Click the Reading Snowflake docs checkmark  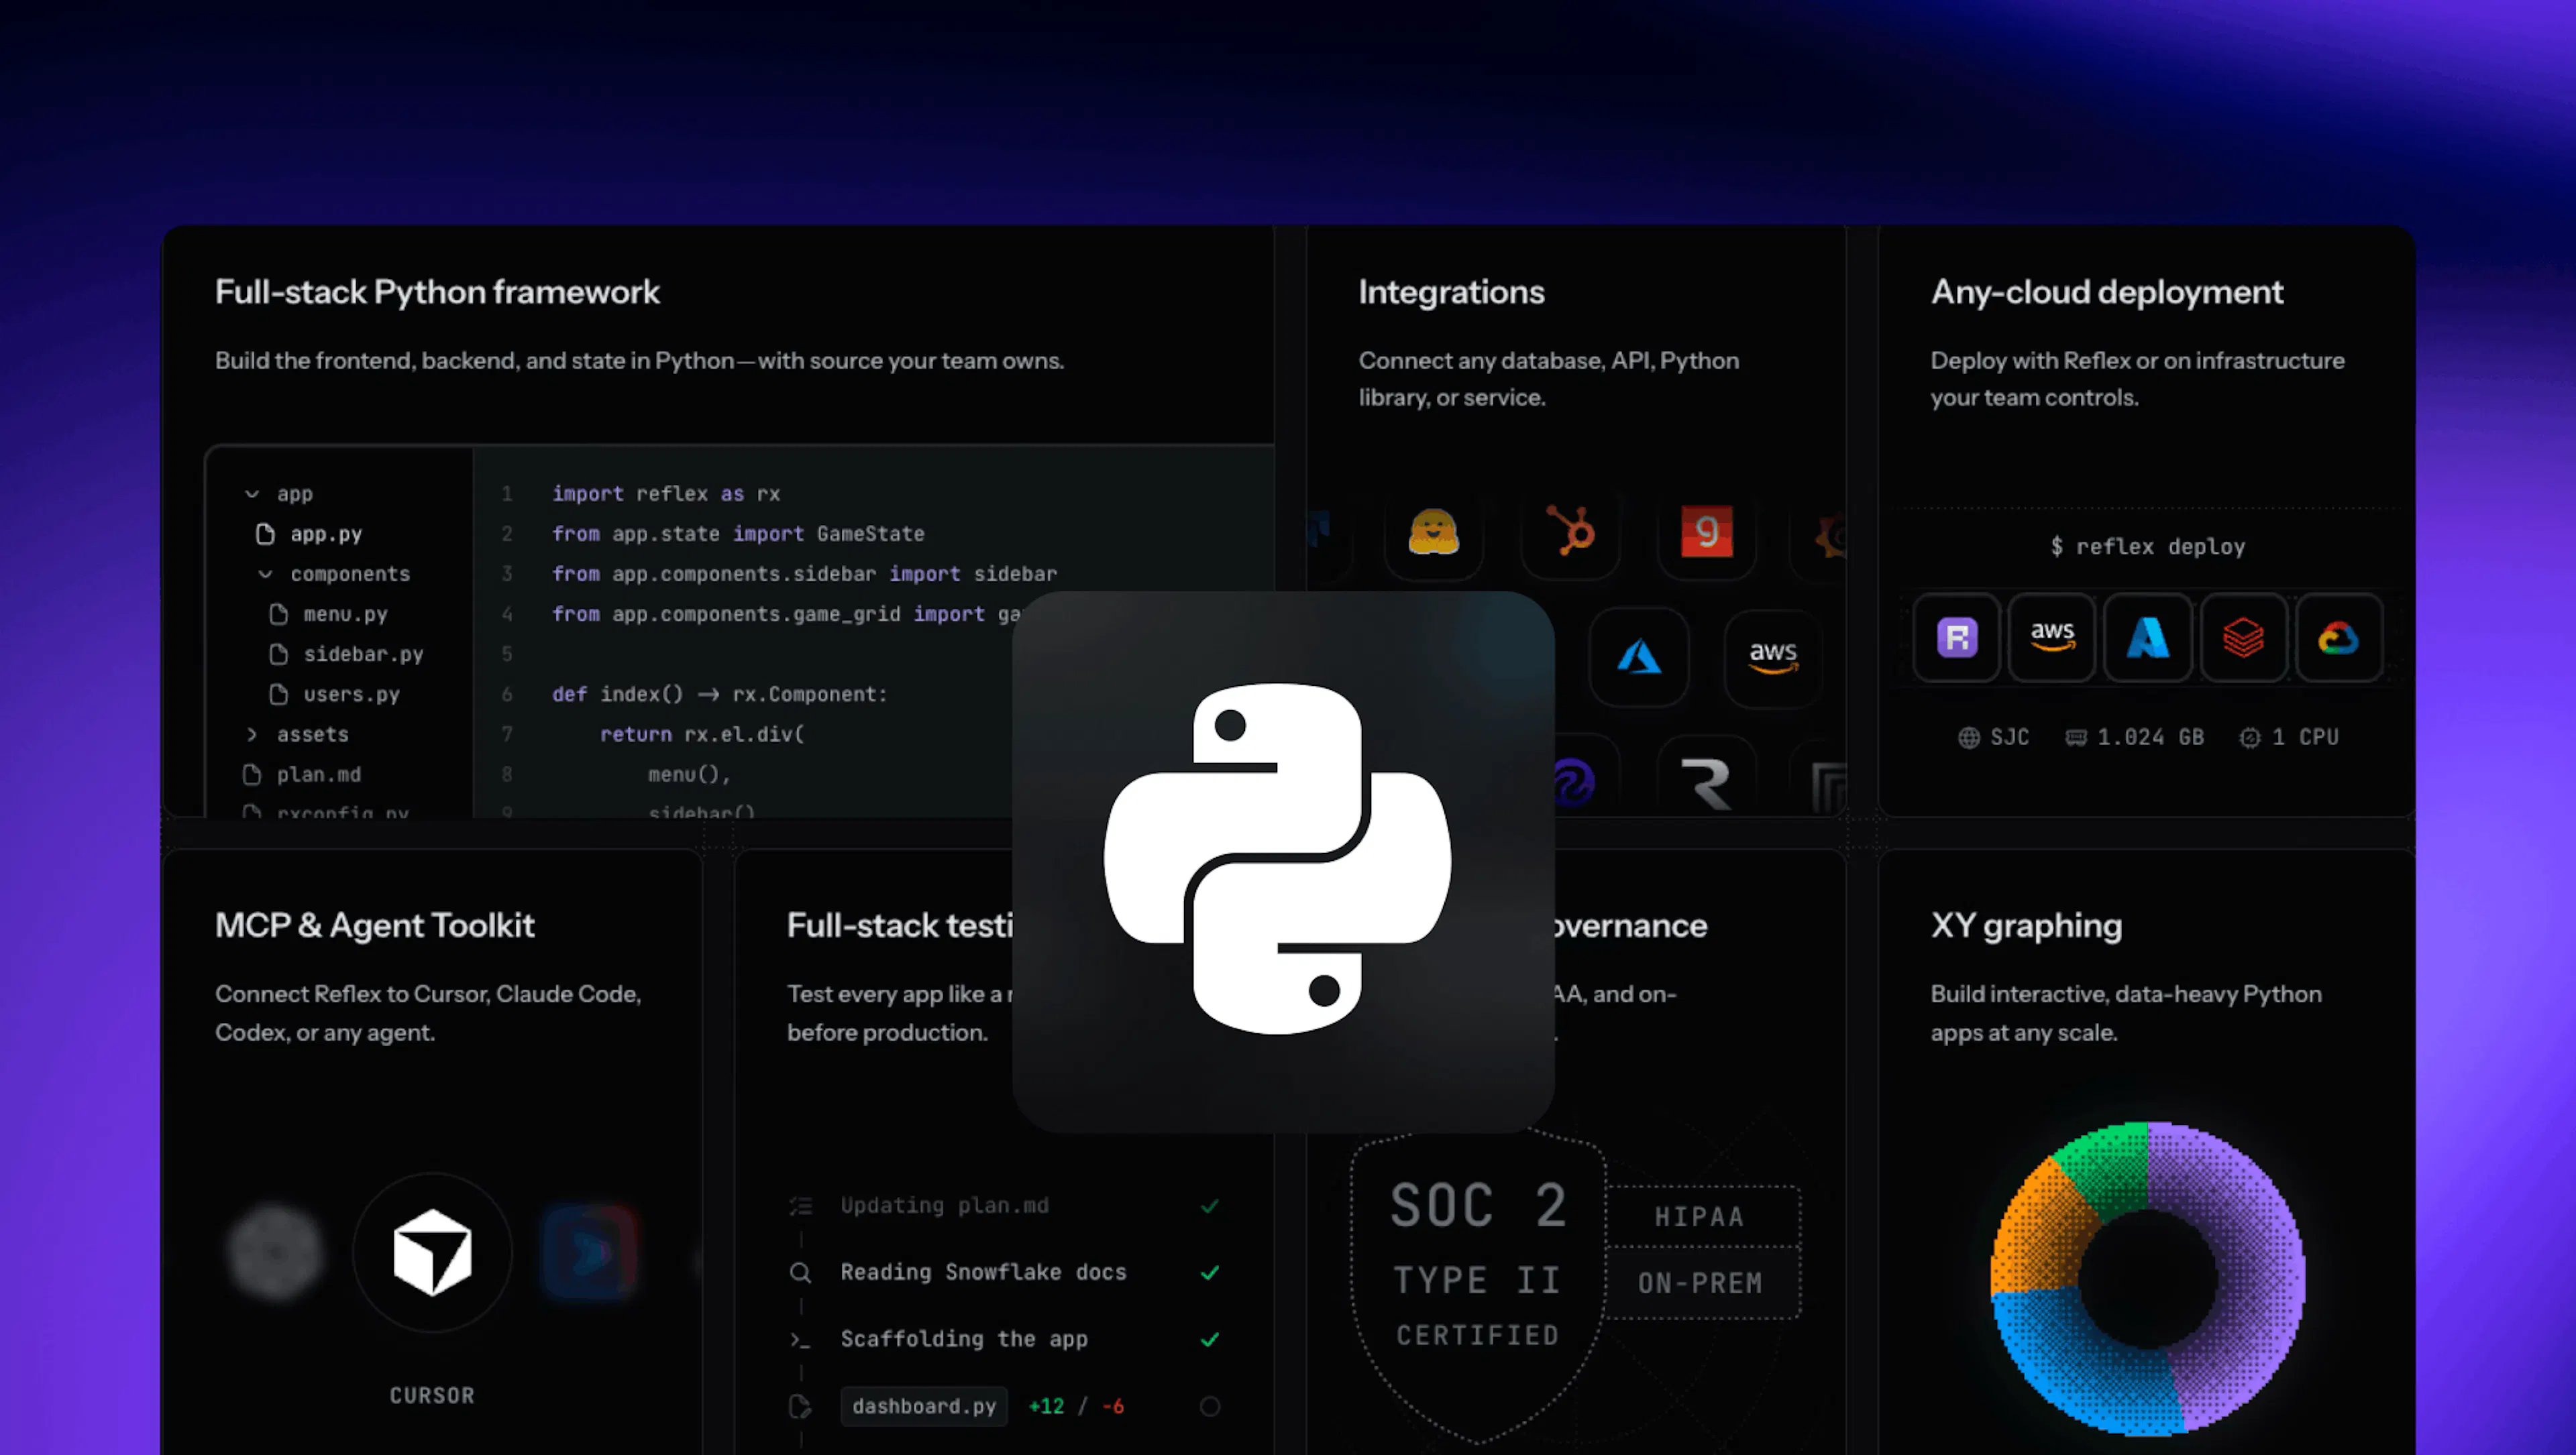[x=1209, y=1272]
